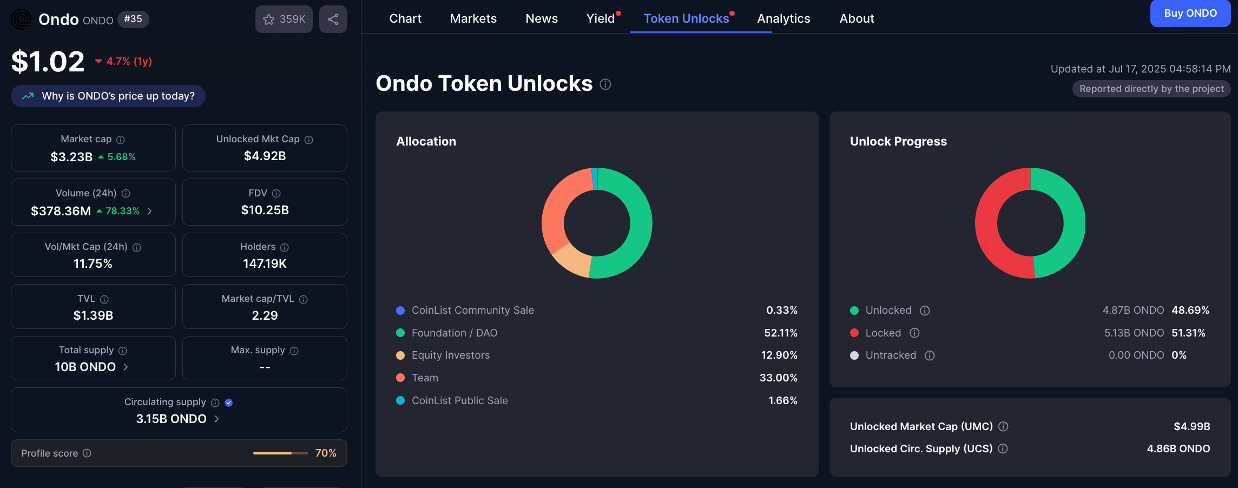Click Unlocked Circ. Supply (UCS) info icon
Viewport: 1238px width, 488px height.
[1003, 449]
